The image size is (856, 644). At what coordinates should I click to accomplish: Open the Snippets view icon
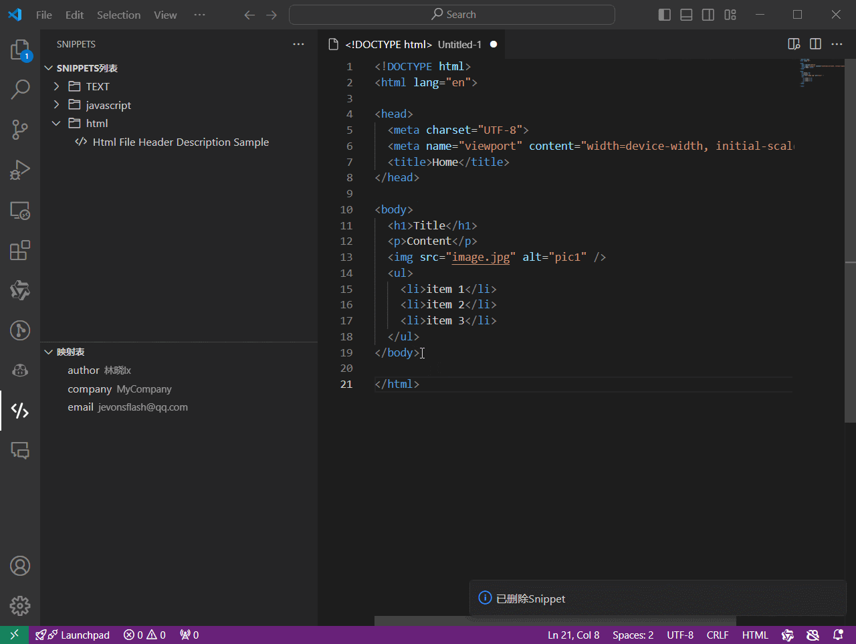tap(20, 411)
